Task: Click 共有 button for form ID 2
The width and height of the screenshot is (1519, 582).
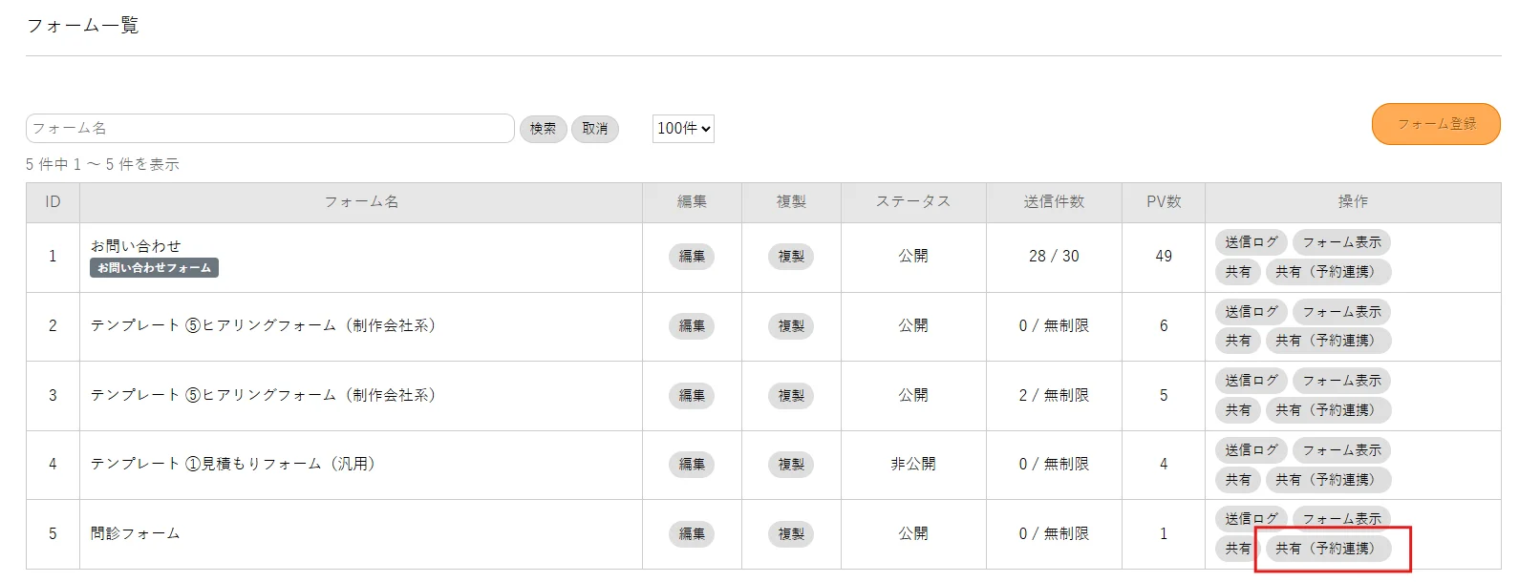Action: 1237,341
